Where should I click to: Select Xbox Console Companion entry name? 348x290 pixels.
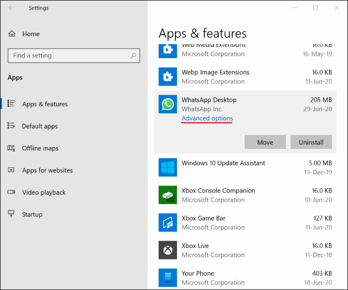218,191
